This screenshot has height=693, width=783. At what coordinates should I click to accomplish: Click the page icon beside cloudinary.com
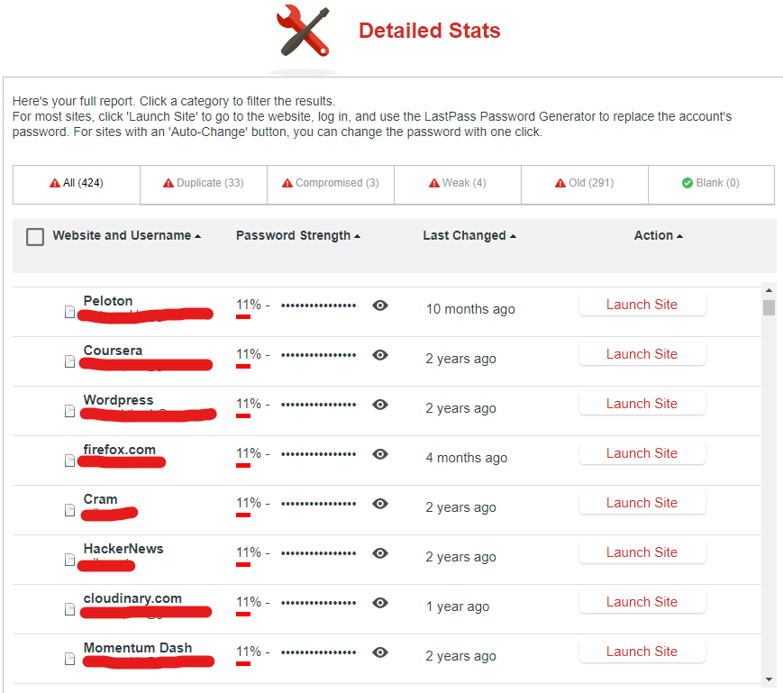[70, 609]
